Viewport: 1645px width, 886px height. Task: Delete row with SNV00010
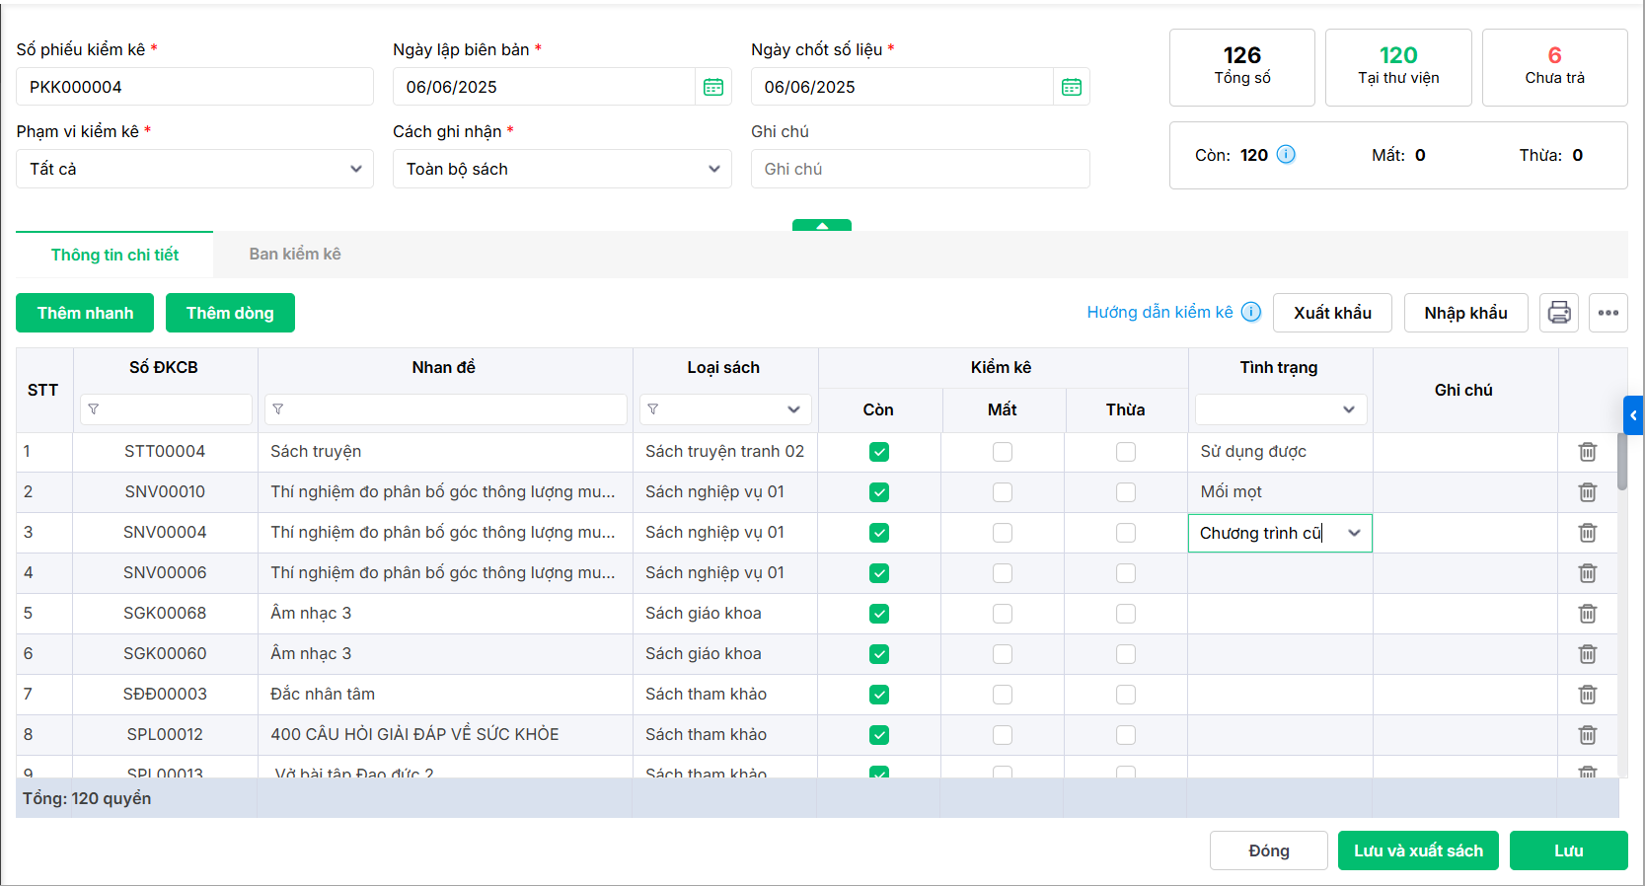pyautogui.click(x=1587, y=492)
